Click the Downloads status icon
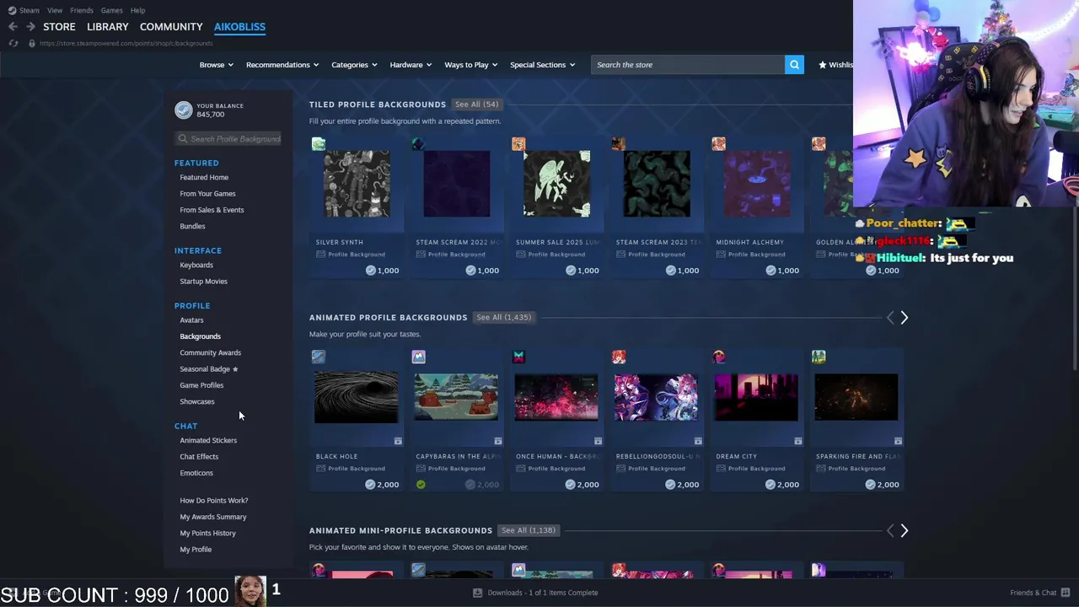 pos(477,593)
